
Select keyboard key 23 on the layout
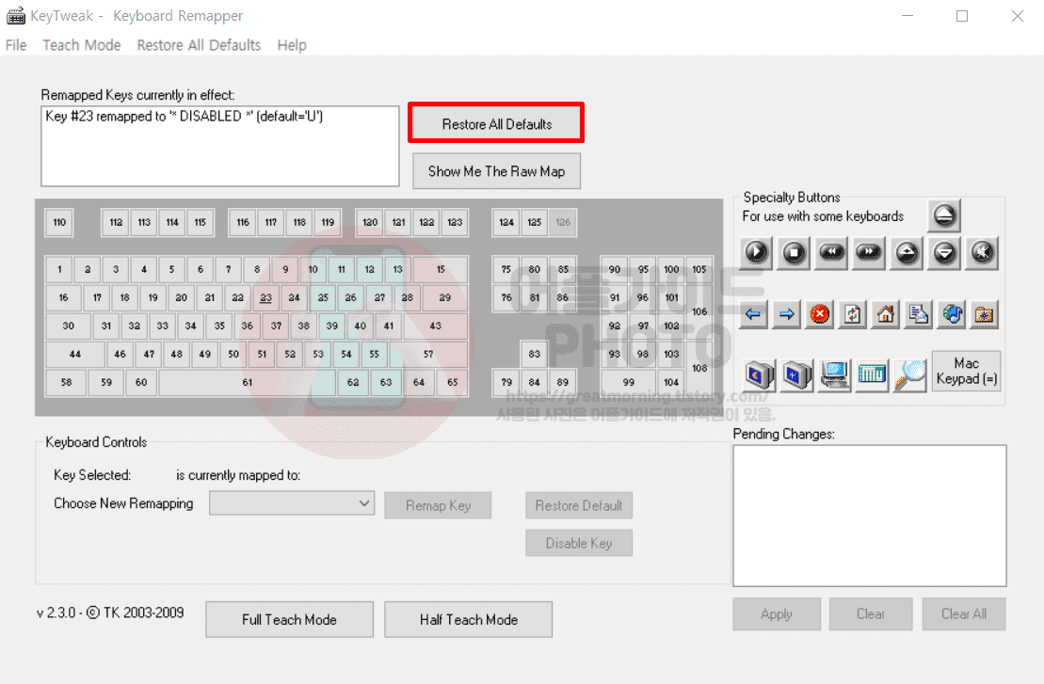265,297
